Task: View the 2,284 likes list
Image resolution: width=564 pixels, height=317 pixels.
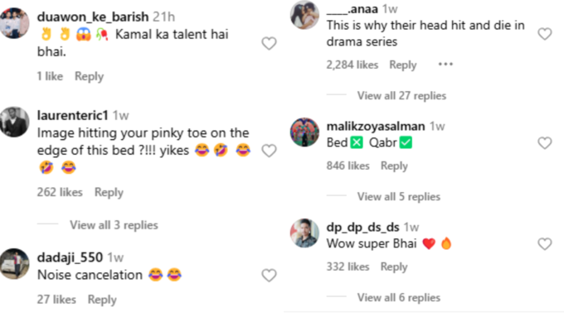Action: 352,65
